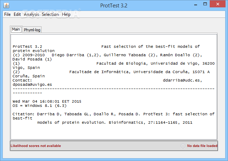This screenshot has width=228, height=161.
Task: Minimize the ProtTest 3.2 window
Action: coord(196,5)
